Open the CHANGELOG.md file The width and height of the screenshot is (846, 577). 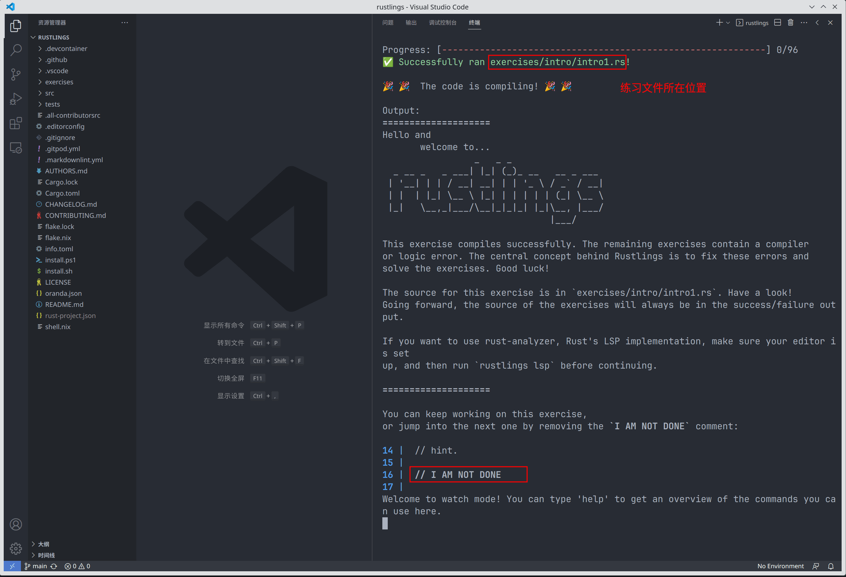pos(82,204)
